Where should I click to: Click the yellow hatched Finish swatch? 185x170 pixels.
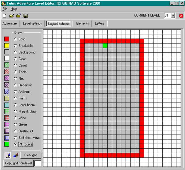(x=7, y=98)
